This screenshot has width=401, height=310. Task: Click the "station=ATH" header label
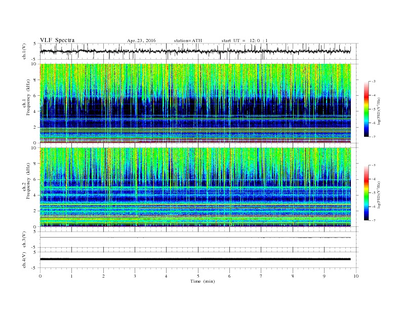click(x=188, y=41)
